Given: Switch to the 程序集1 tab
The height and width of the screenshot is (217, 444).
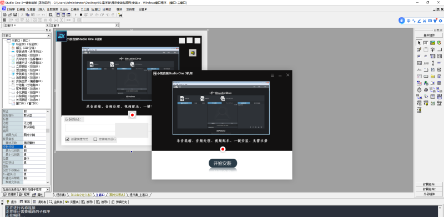Looking at the screenshot, I should point(60,195).
